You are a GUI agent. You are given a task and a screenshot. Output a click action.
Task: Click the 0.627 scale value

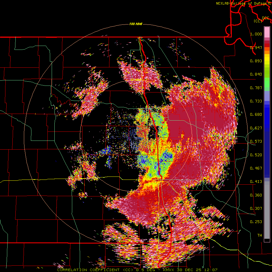click(x=256, y=128)
